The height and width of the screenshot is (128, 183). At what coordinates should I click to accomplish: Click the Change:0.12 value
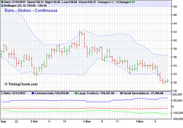point(106,2)
